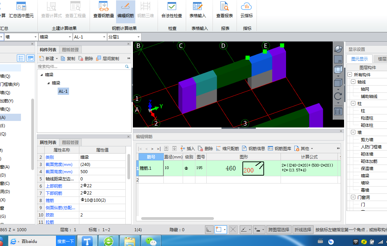The height and width of the screenshot is (246, 387).
Task: Open WeChat from taskbar
Action: pos(151,241)
